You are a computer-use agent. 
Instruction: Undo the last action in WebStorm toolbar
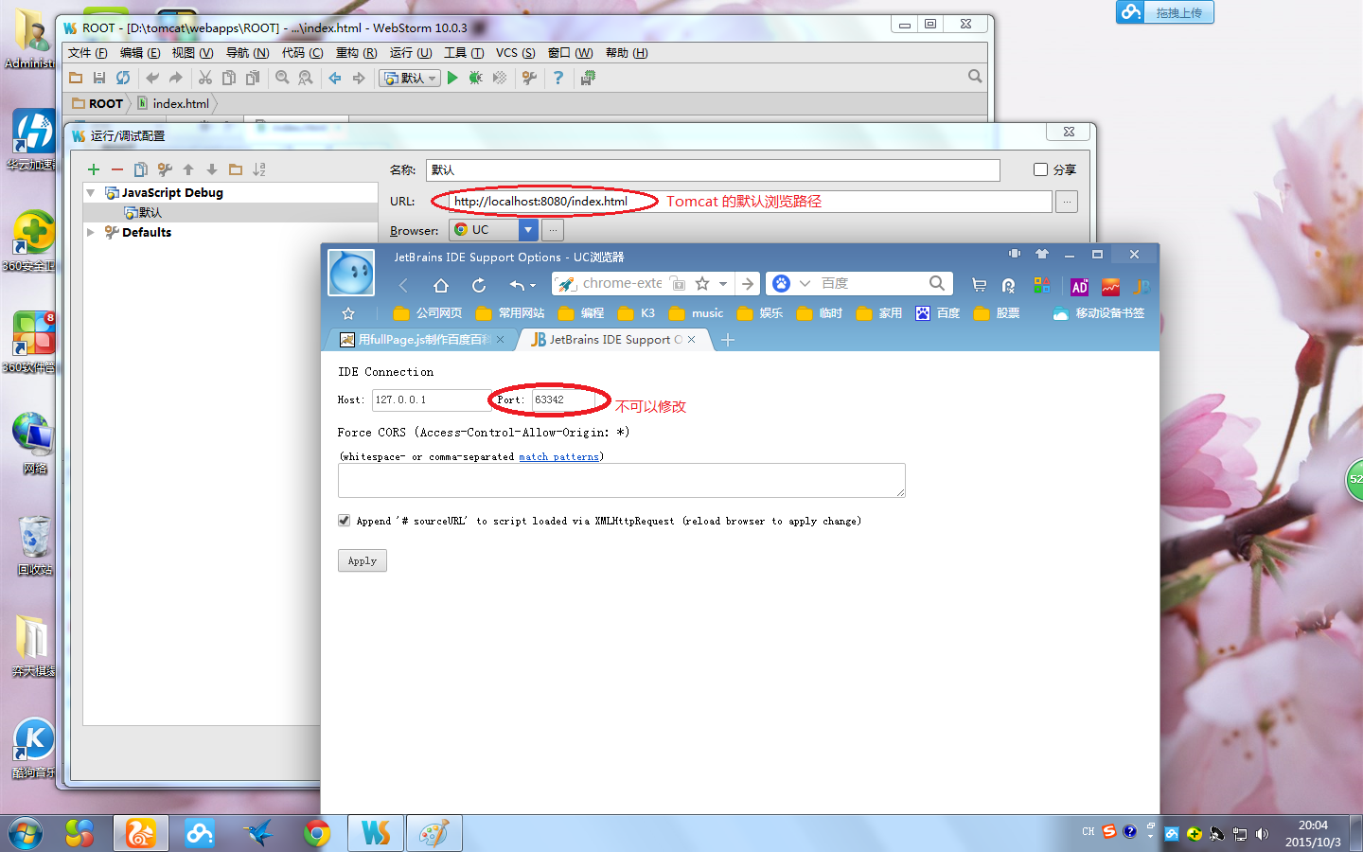152,78
